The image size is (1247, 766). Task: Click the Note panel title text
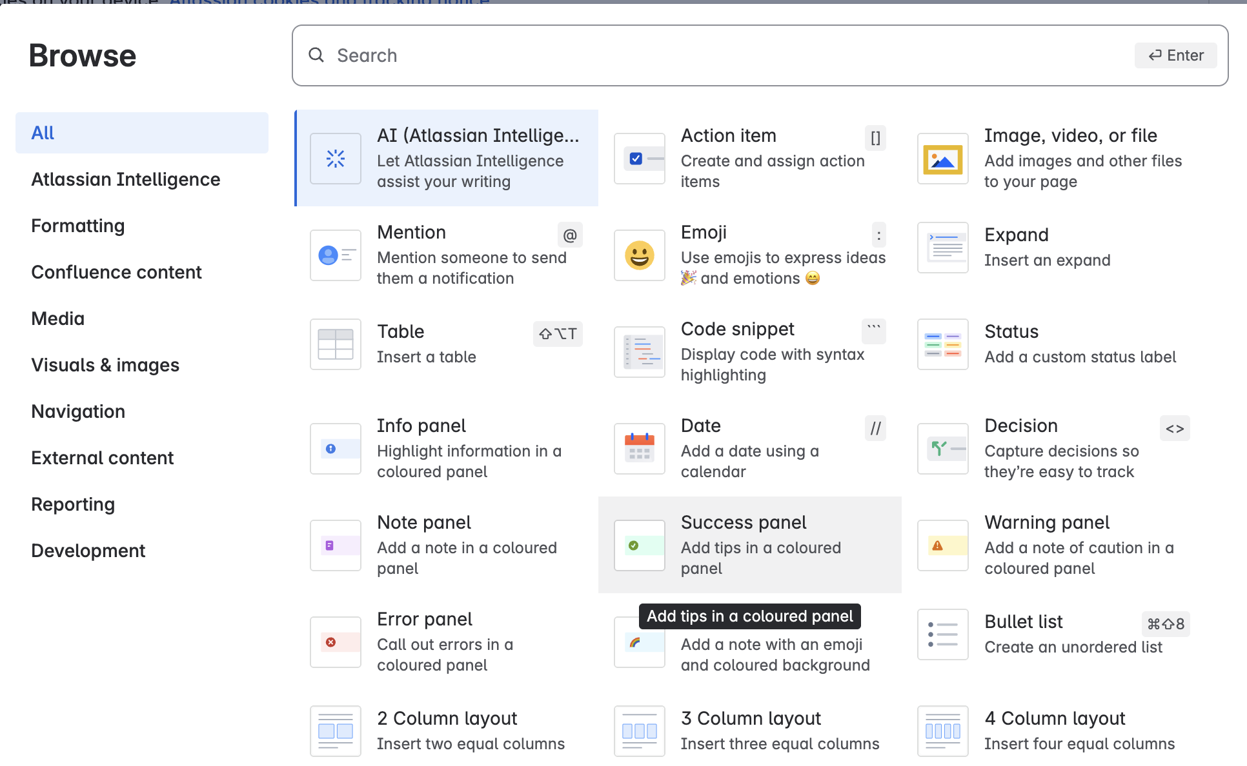coord(424,522)
